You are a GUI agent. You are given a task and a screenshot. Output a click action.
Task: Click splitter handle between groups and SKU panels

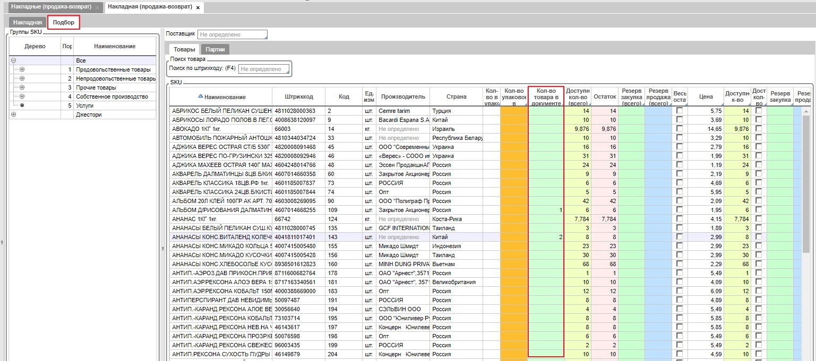point(163,249)
